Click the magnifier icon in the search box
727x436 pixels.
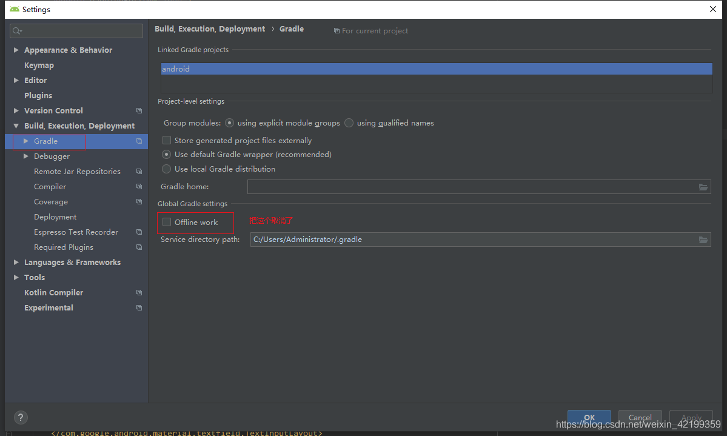pyautogui.click(x=17, y=30)
